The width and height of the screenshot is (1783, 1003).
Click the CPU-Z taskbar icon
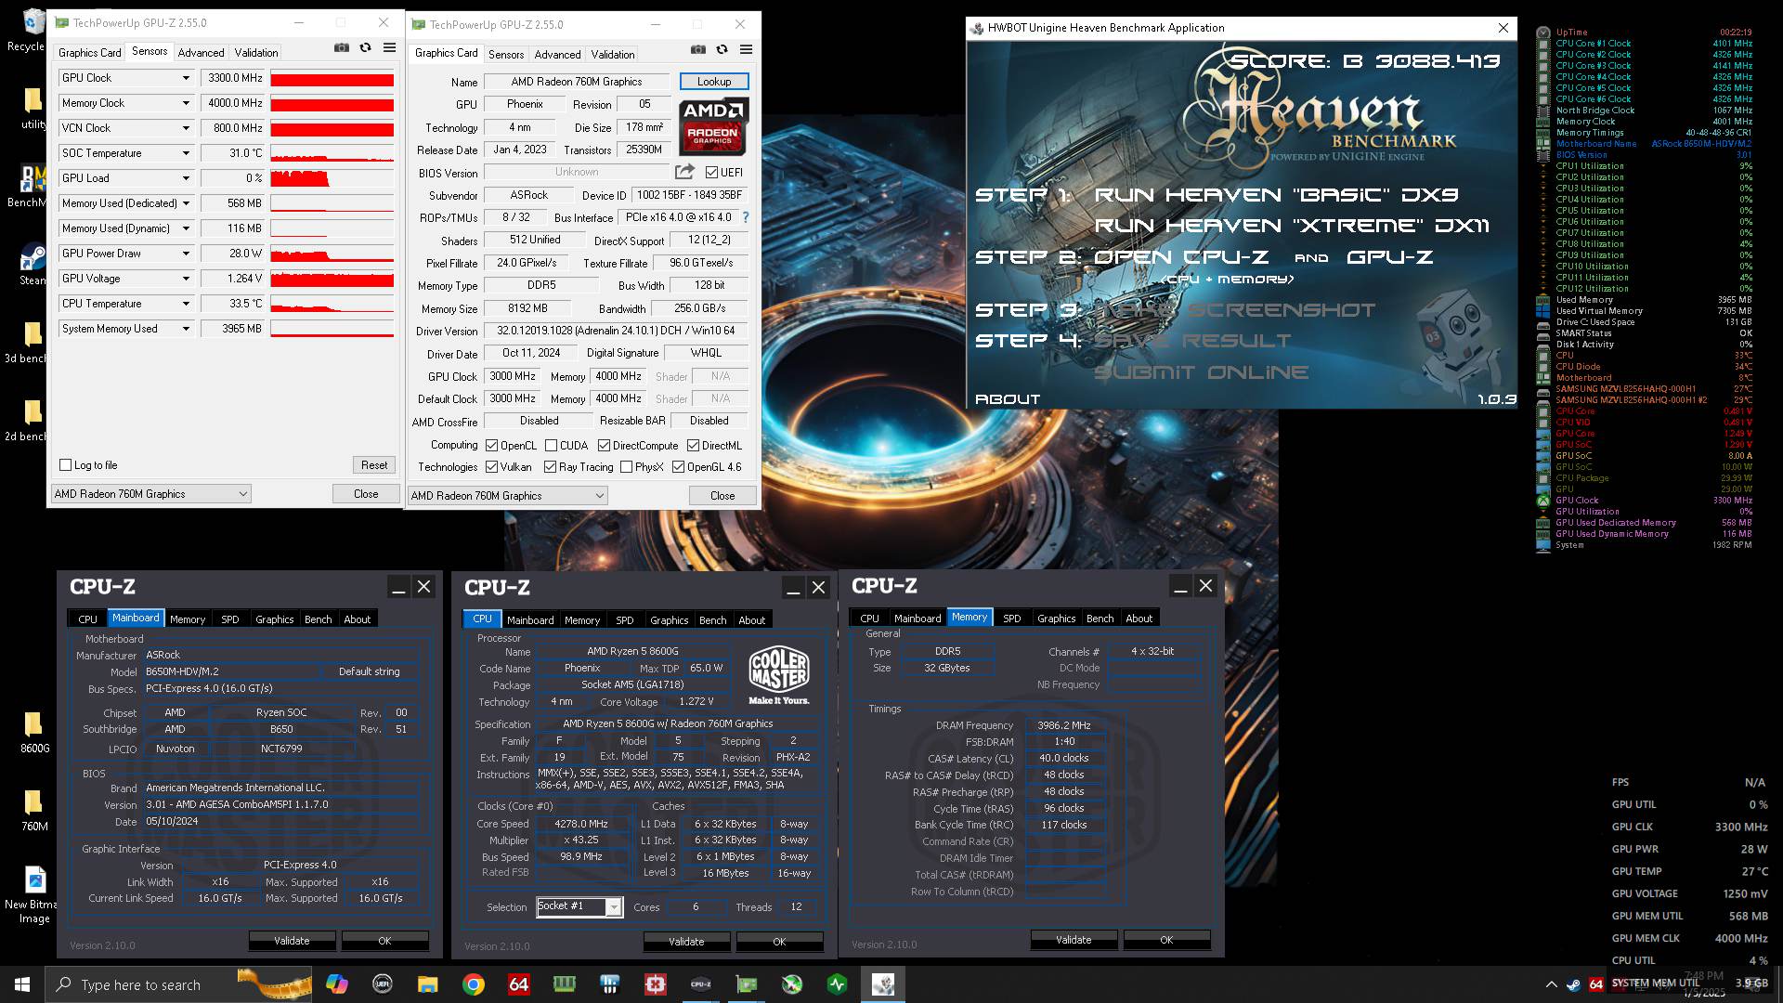tap(701, 984)
